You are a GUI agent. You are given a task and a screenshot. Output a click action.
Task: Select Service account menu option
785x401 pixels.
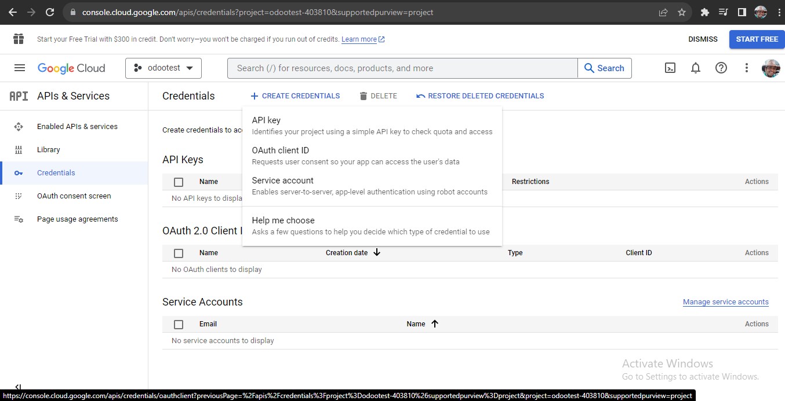(372, 186)
